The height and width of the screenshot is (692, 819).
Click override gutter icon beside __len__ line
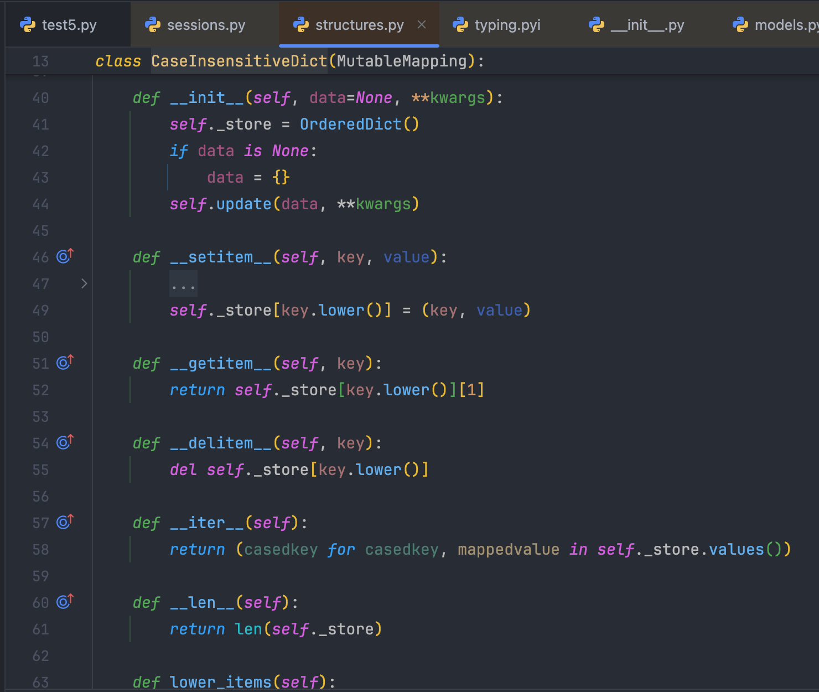point(65,602)
